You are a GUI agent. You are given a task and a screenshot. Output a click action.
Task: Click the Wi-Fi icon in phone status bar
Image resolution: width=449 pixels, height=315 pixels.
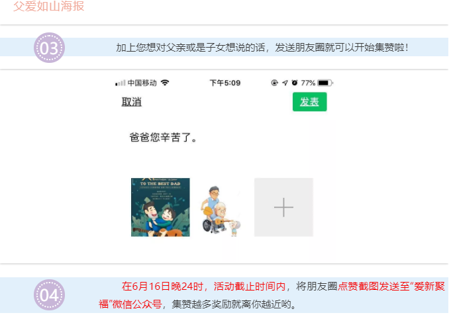[165, 83]
